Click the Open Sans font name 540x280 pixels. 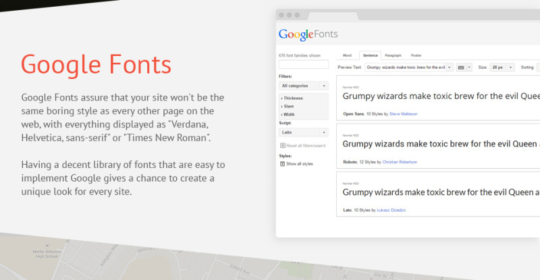(353, 114)
